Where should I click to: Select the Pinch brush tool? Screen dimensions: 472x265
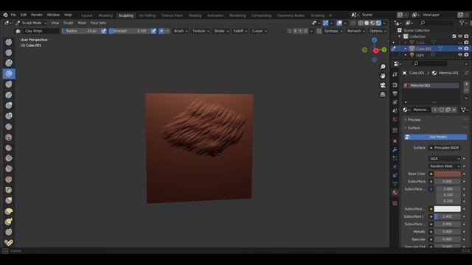(x=9, y=190)
